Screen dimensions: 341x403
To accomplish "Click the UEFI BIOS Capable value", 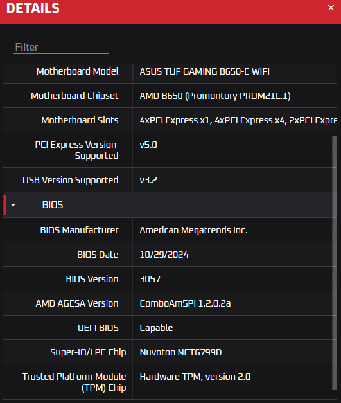I will (156, 328).
